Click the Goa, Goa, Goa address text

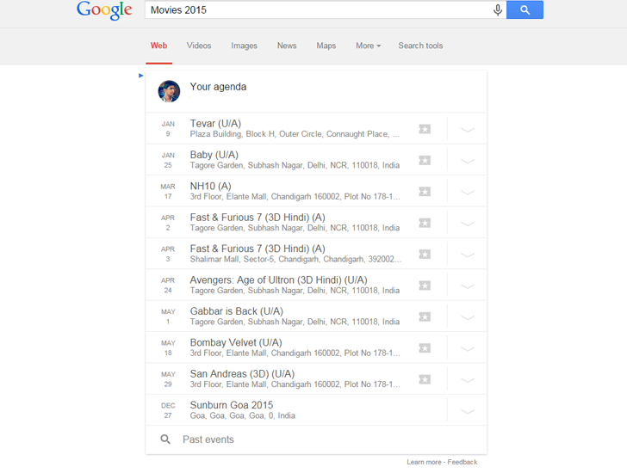(x=242, y=416)
